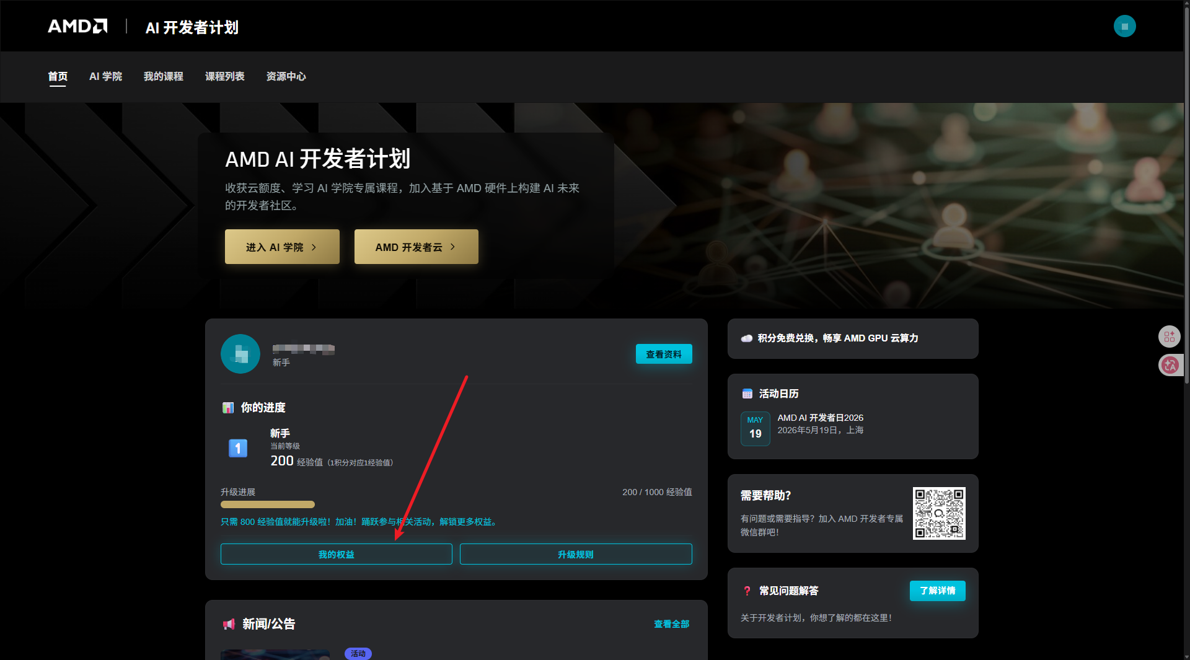Click the 常见问题解答 heading
Screen dimensions: 1190x660
click(788, 591)
